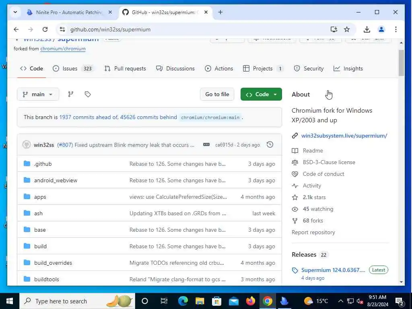The width and height of the screenshot is (412, 309).
Task: Open the build folder
Action: (41, 247)
